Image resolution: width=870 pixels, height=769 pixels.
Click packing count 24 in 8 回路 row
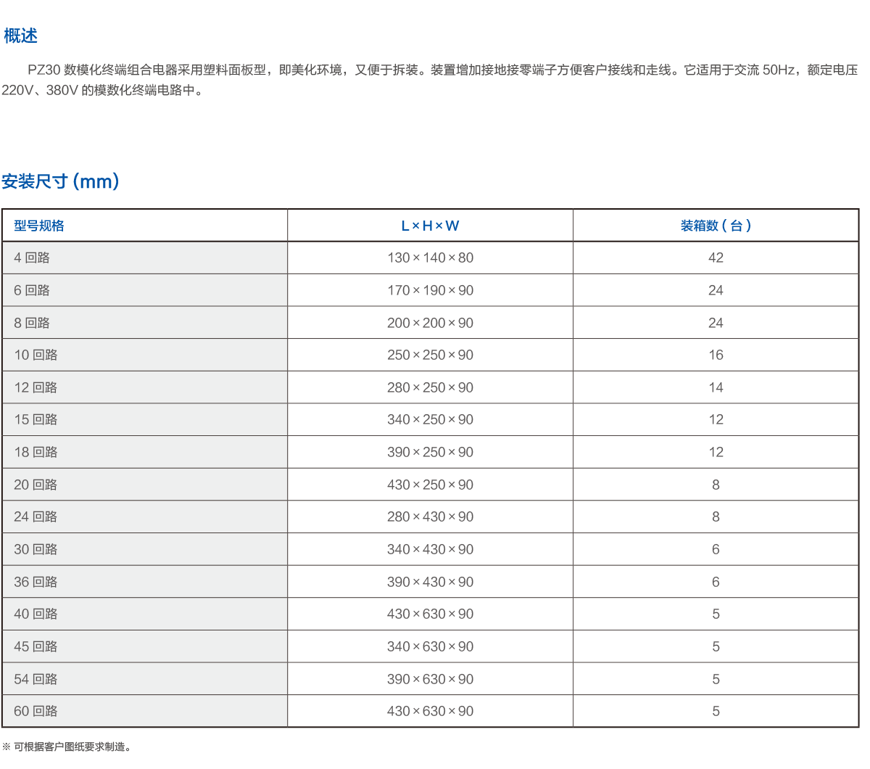coord(716,323)
